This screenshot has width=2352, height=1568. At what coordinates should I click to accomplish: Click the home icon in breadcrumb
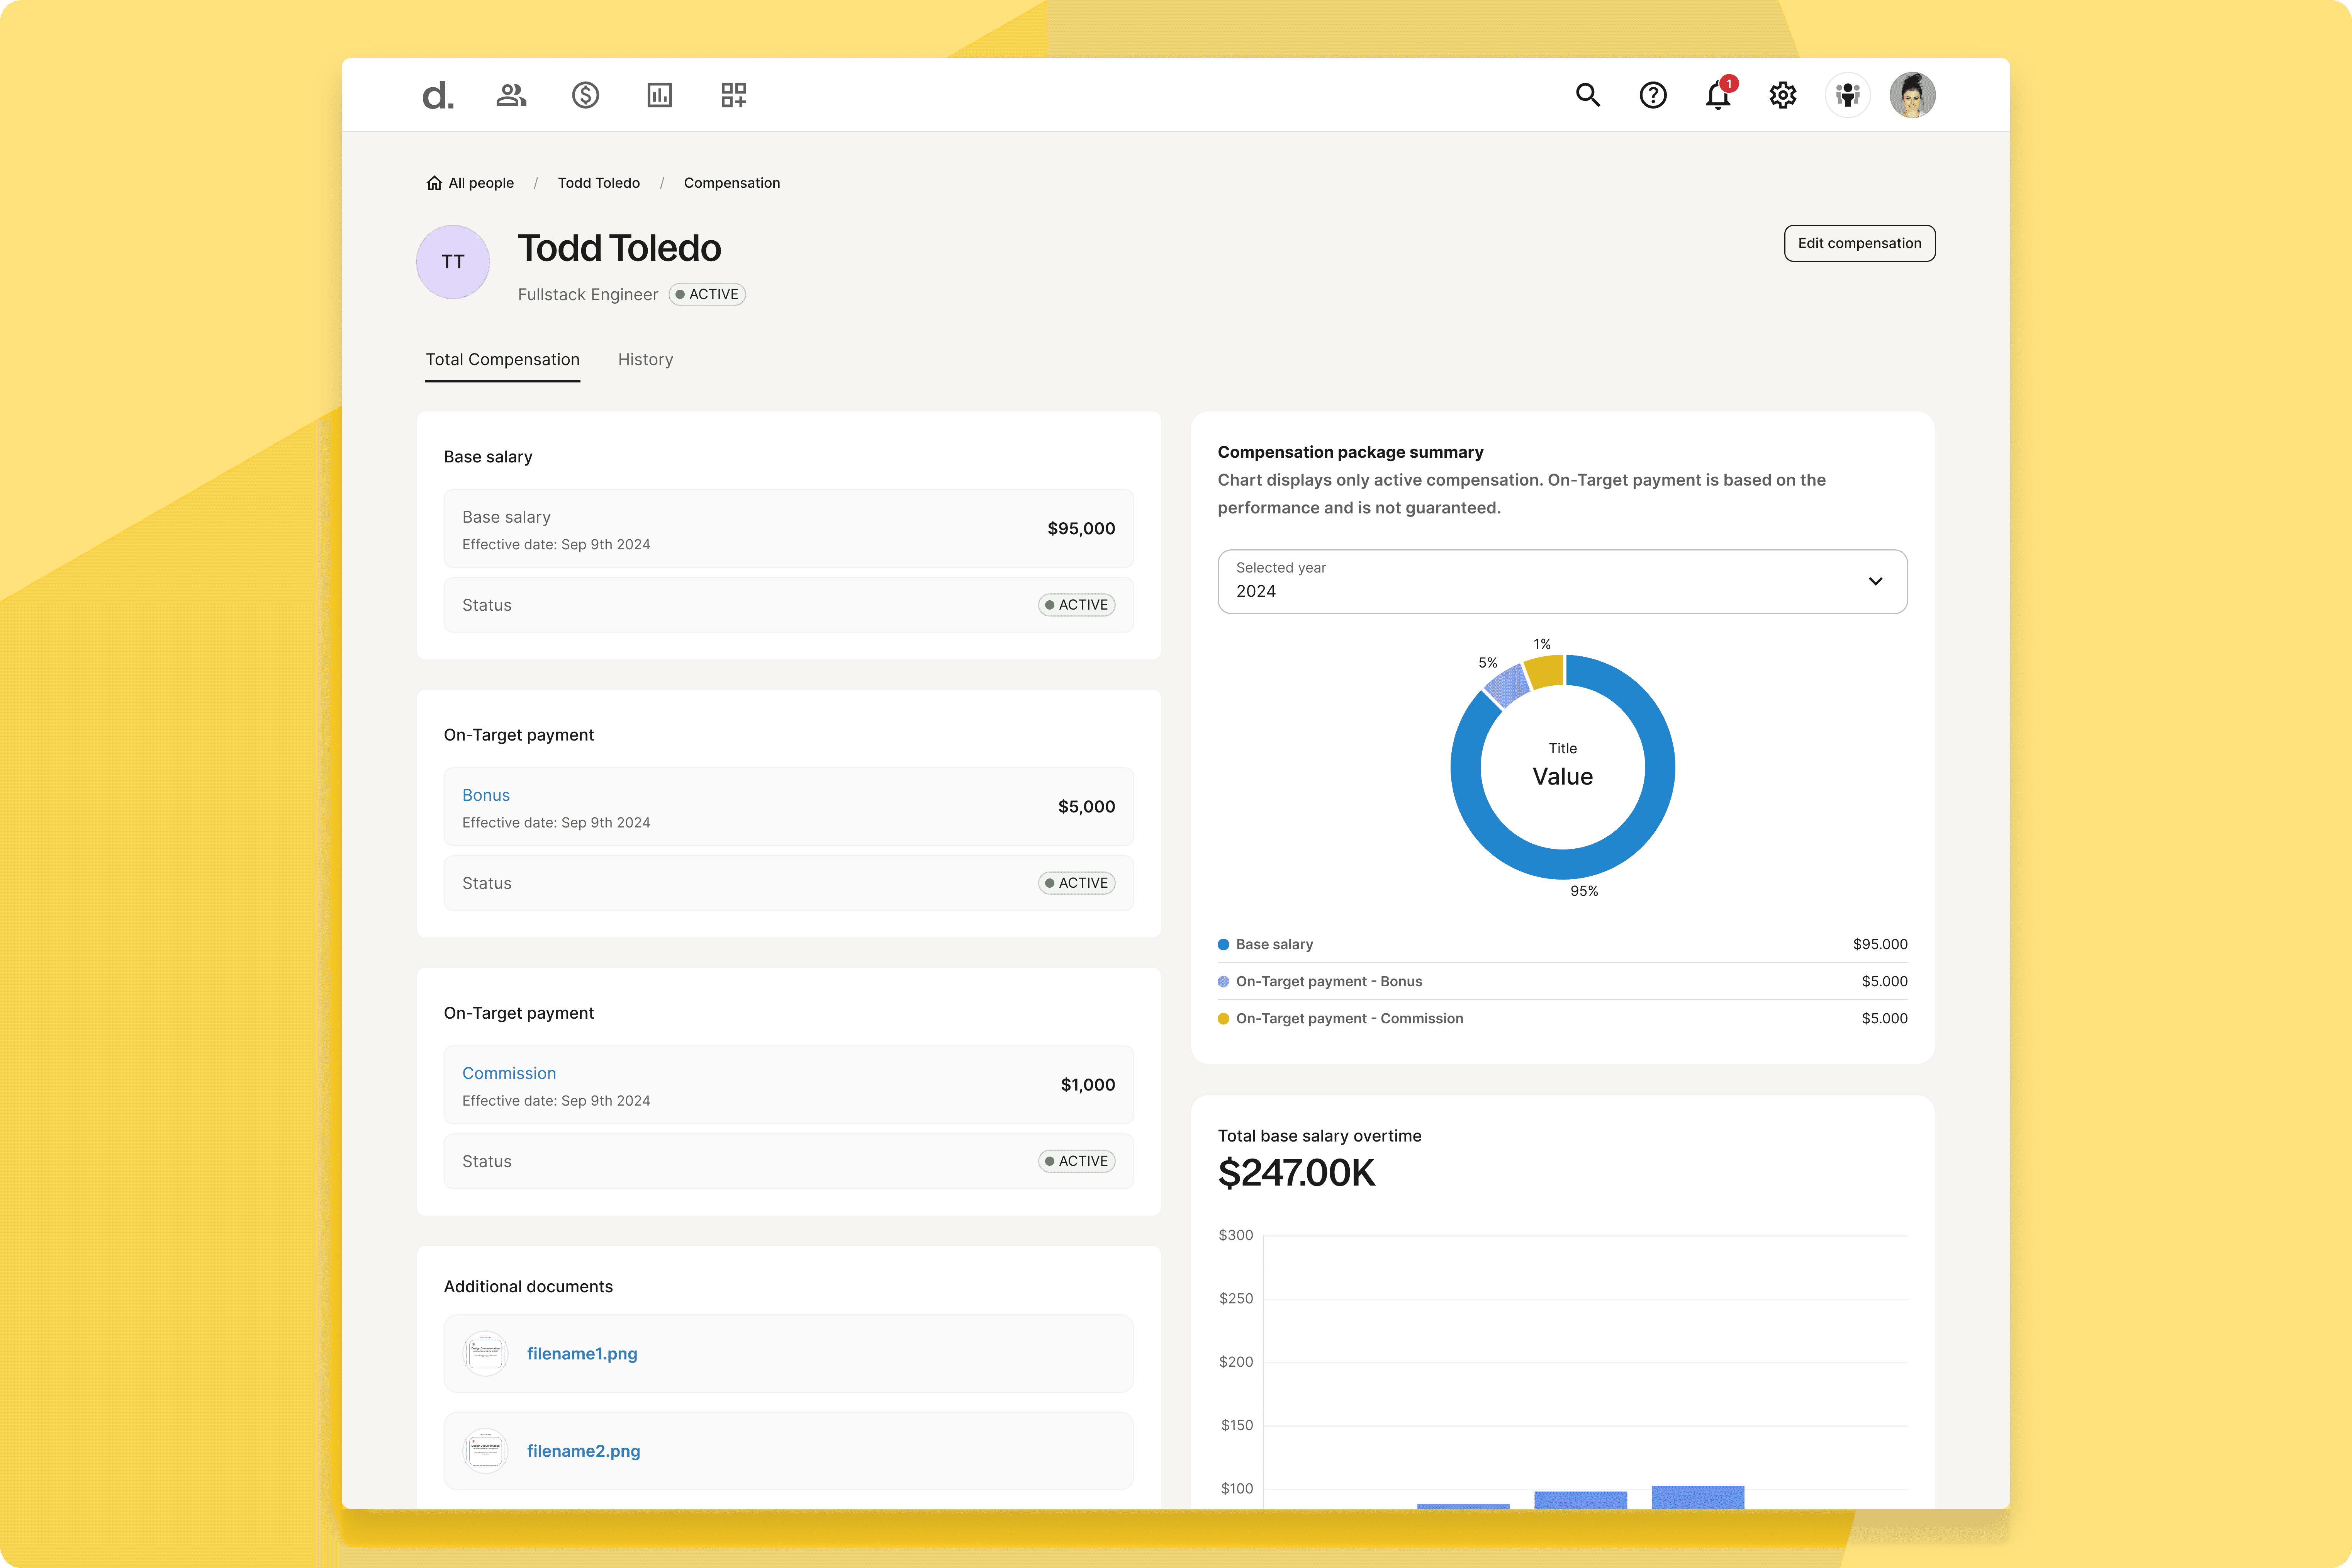point(434,183)
